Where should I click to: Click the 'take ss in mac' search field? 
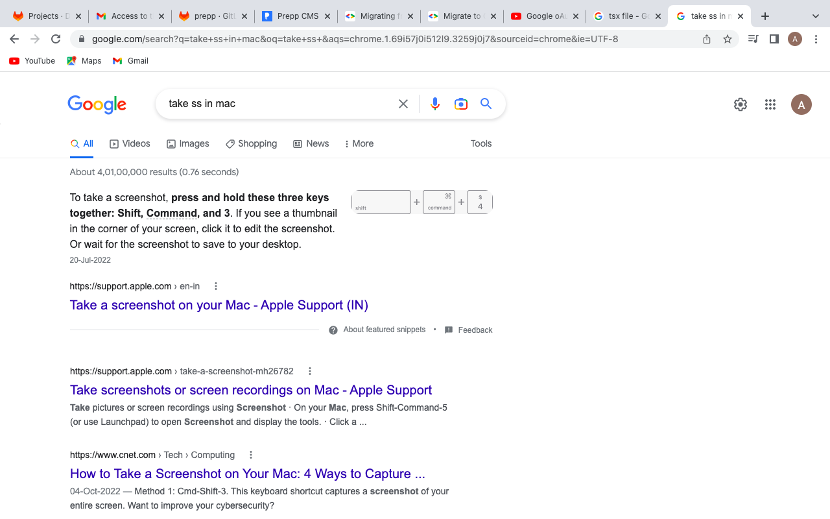pyautogui.click(x=279, y=104)
